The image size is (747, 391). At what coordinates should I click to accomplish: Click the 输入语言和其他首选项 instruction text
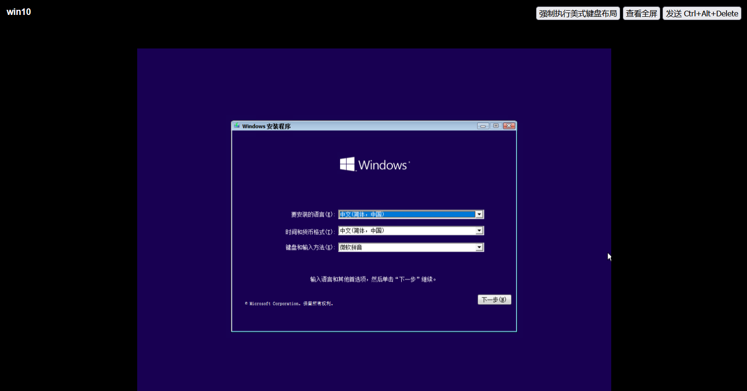pos(373,279)
